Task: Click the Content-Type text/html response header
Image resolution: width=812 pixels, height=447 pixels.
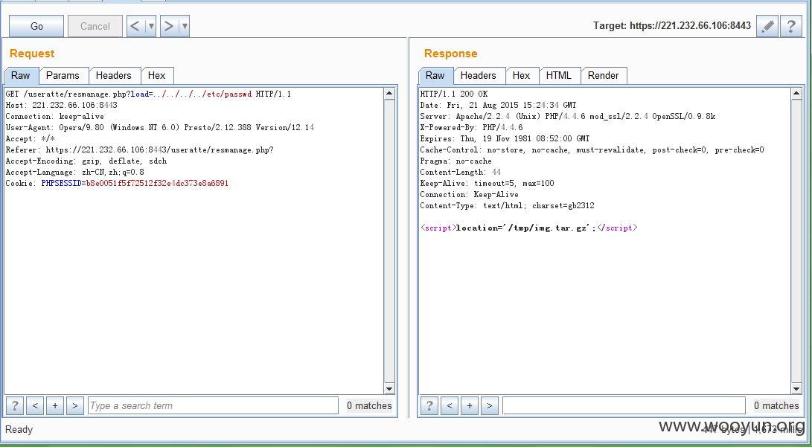Action: [x=507, y=205]
